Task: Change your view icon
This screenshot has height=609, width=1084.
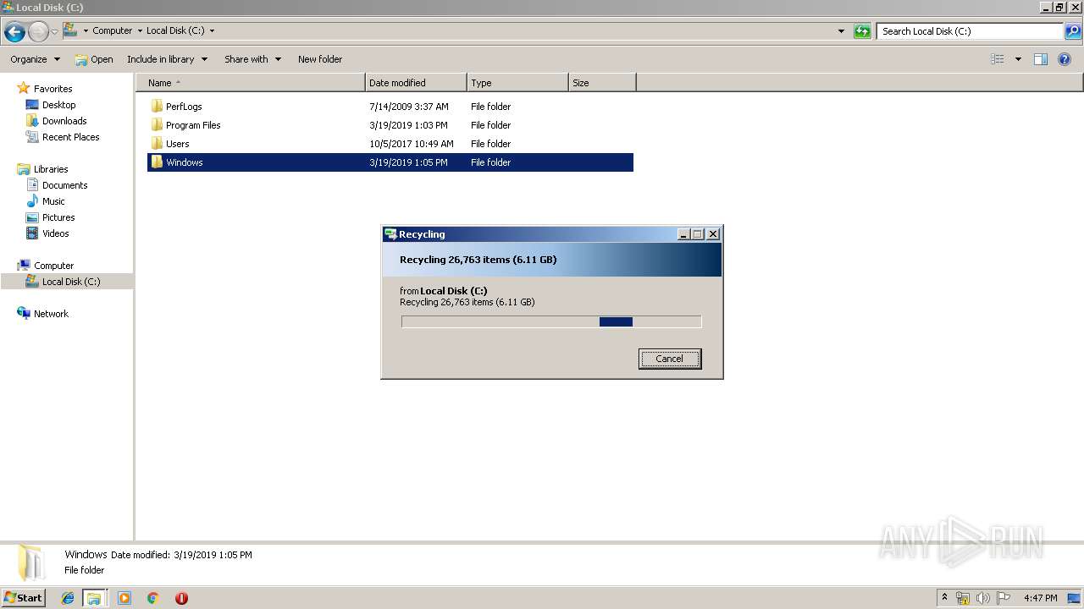Action: [998, 59]
